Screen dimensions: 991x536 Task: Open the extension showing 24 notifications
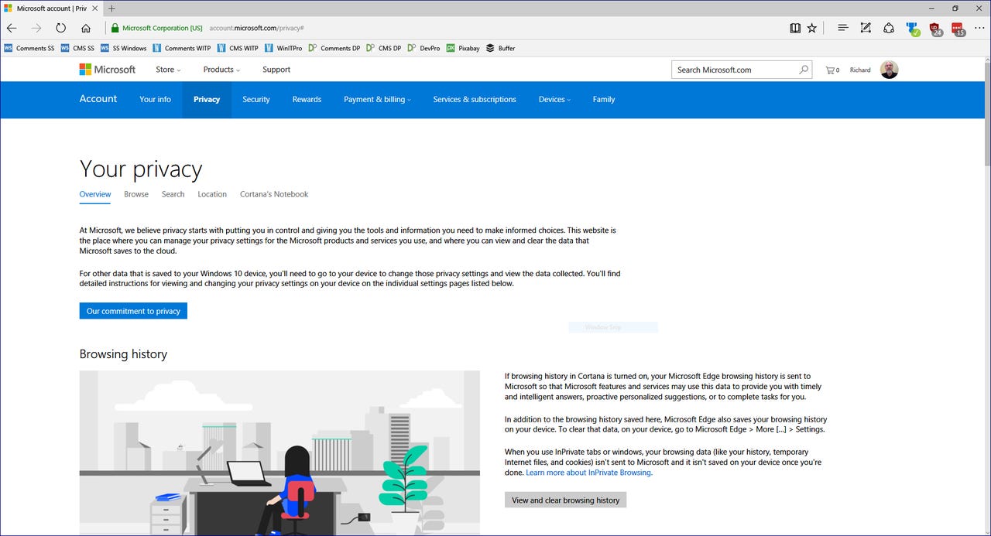coord(934,27)
